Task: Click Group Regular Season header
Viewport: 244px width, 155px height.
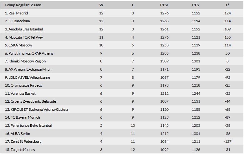Action: tap(23, 5)
